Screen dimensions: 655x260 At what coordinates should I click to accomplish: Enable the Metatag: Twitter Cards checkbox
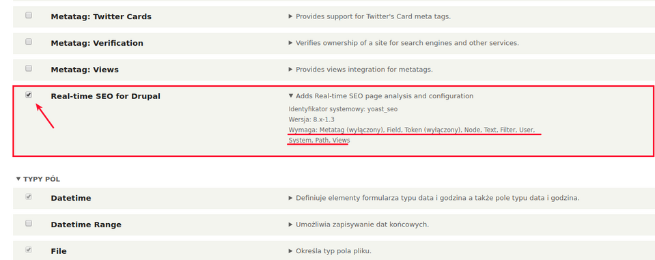tap(29, 15)
